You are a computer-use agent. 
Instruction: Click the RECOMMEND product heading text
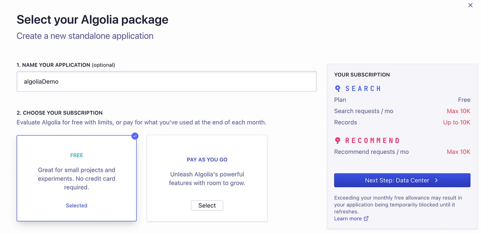[372, 140]
